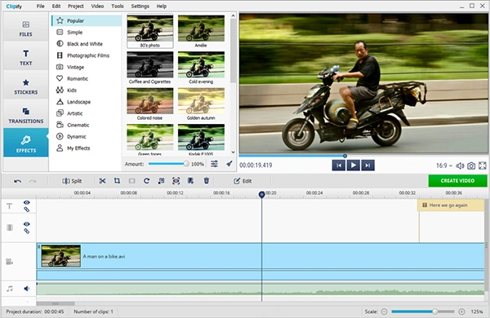
Task: Open the 16:9 aspect ratio dropdown
Action: (444, 166)
